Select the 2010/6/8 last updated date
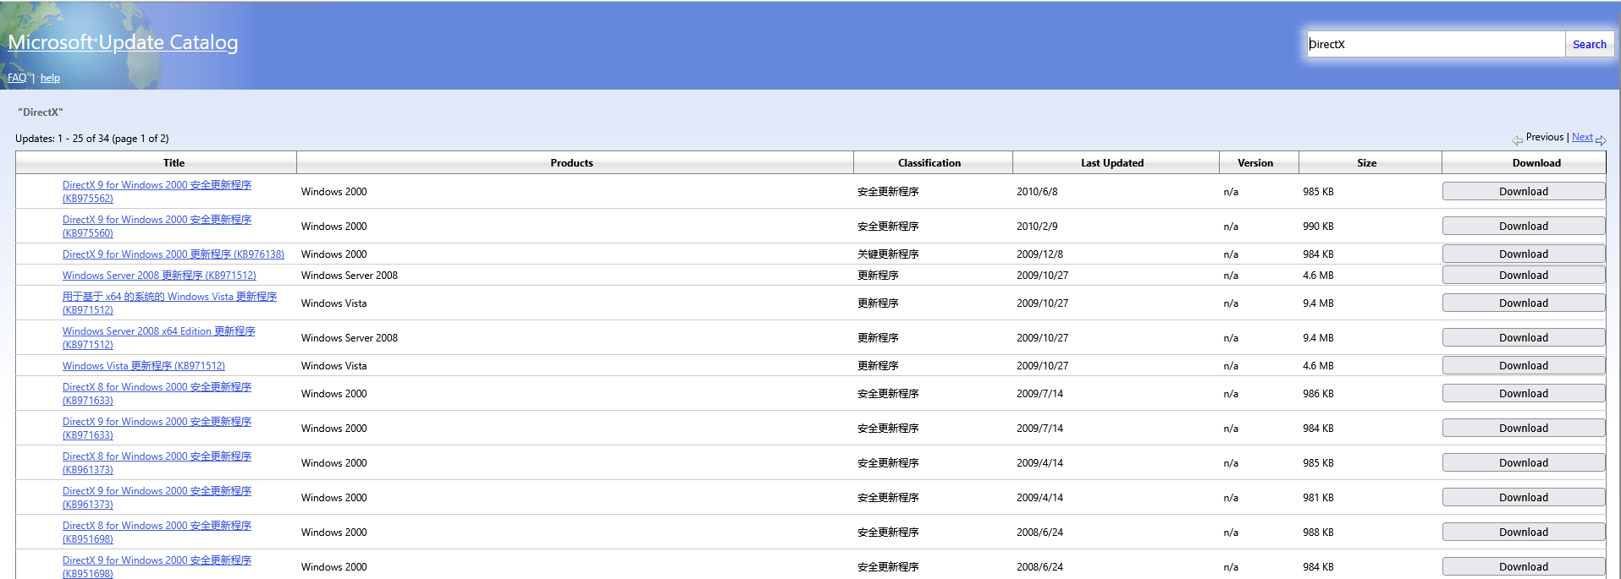 1037,192
